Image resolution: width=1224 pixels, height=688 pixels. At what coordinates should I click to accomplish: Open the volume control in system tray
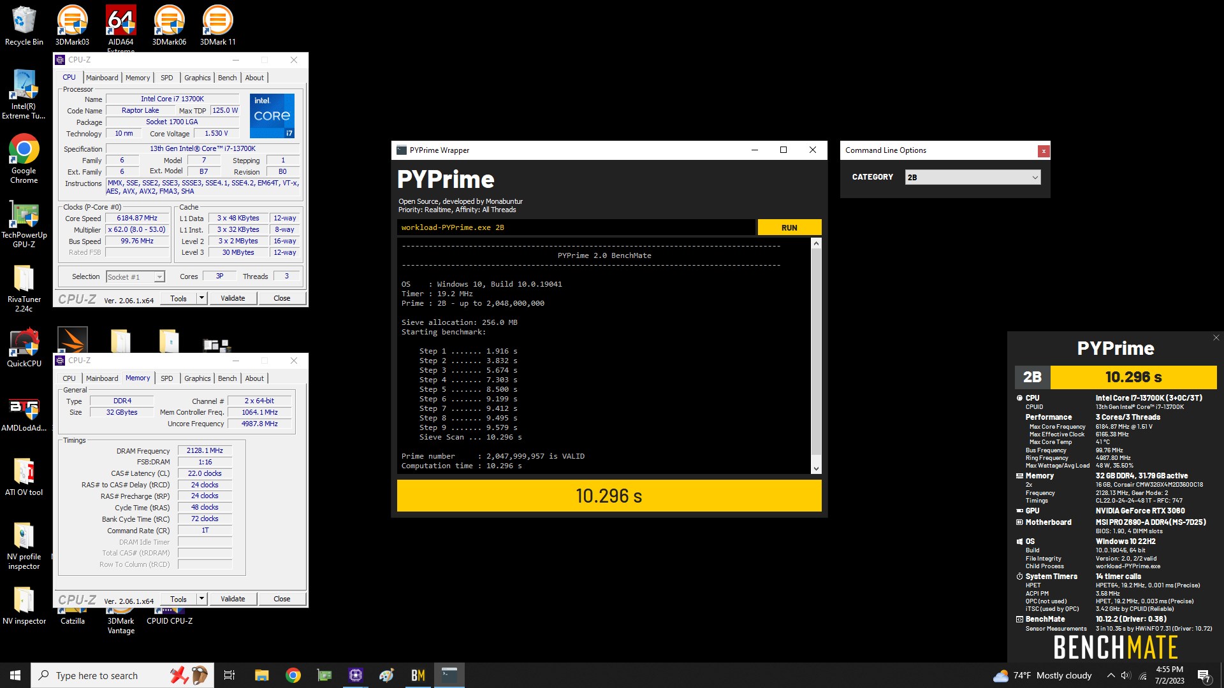point(1126,675)
